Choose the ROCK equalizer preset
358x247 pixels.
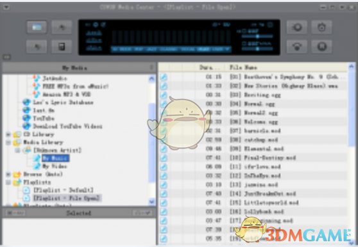(126, 49)
